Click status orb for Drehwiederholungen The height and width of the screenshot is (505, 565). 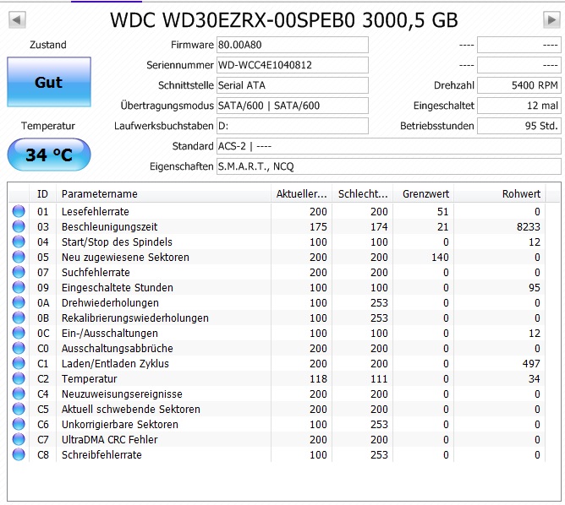[19, 302]
